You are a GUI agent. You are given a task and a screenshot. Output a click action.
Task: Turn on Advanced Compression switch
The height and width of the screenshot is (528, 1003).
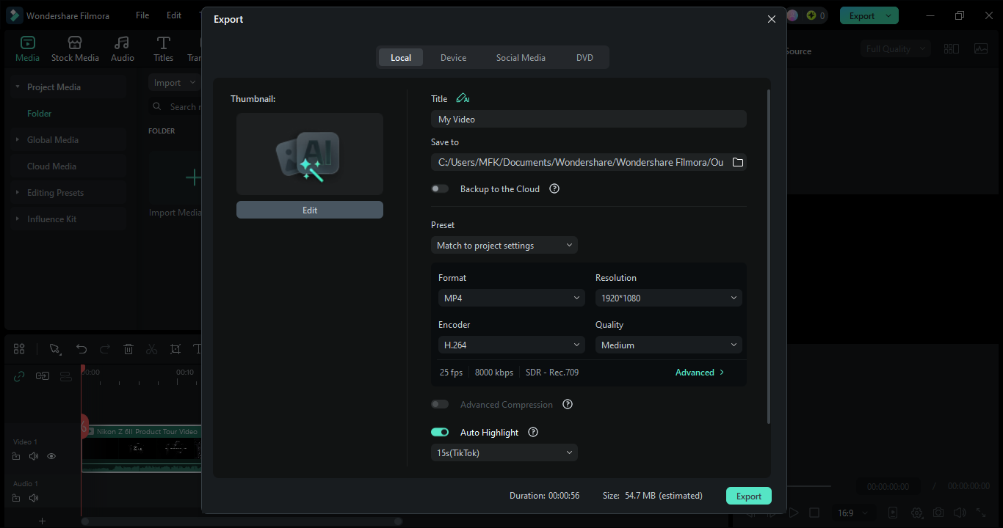coord(440,404)
